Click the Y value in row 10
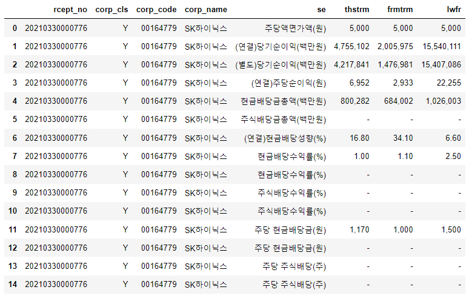469x298 pixels. tap(125, 211)
